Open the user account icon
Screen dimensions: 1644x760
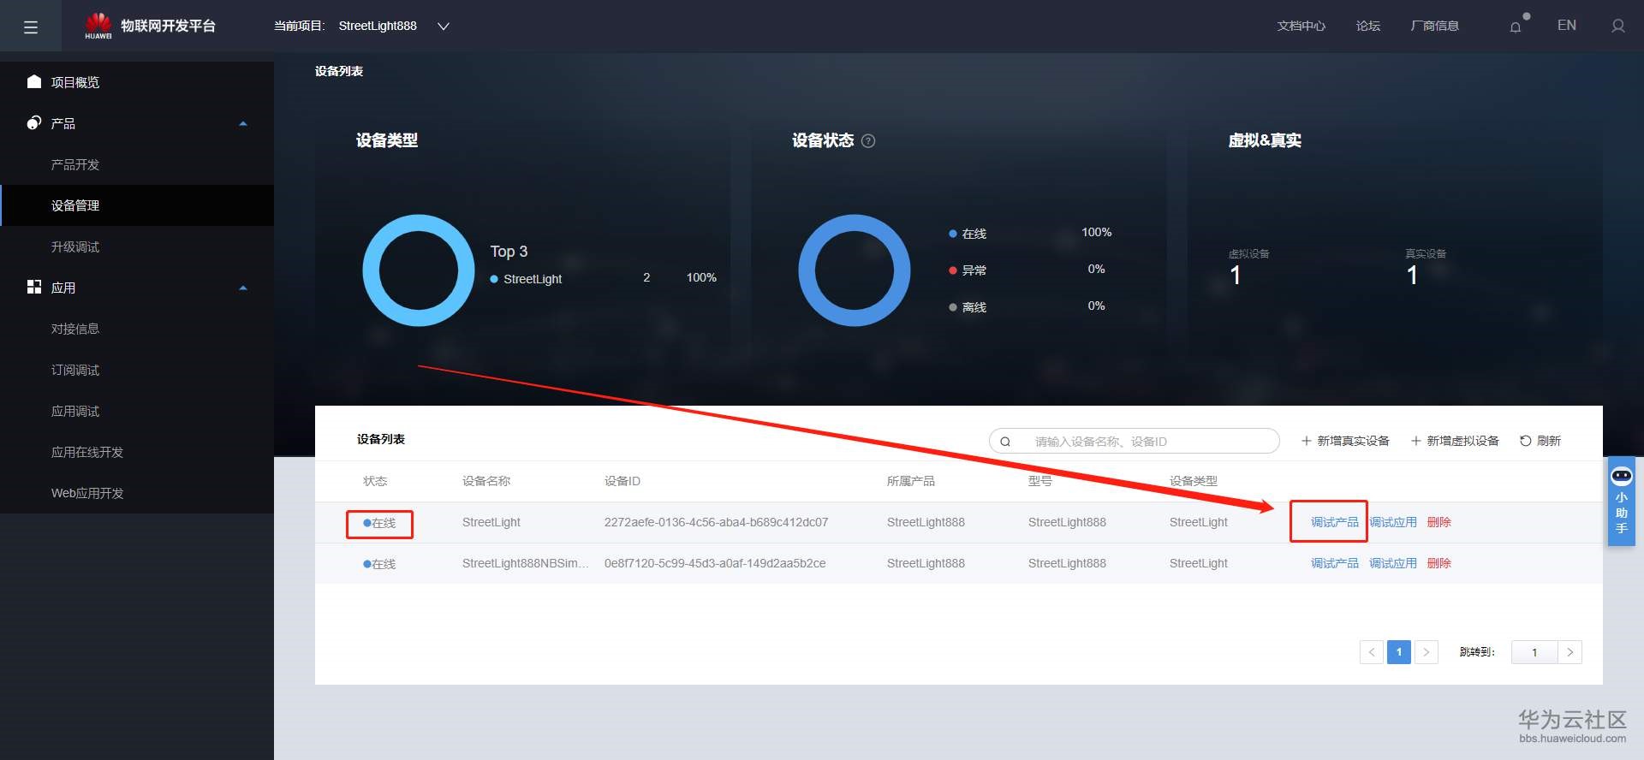pos(1618,27)
